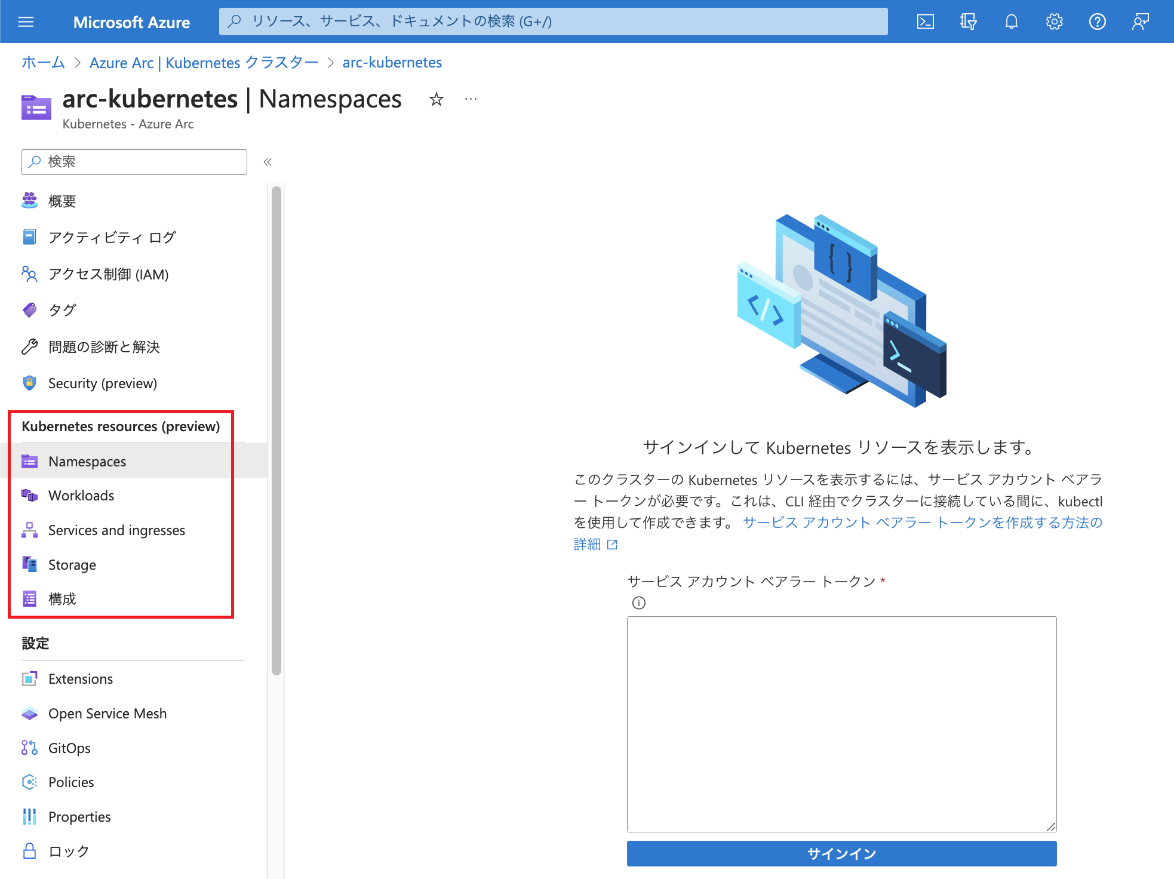Screen dimensions: 1174x879
Task: Go to arc-kubernetes breadcrumb link
Action: [392, 63]
